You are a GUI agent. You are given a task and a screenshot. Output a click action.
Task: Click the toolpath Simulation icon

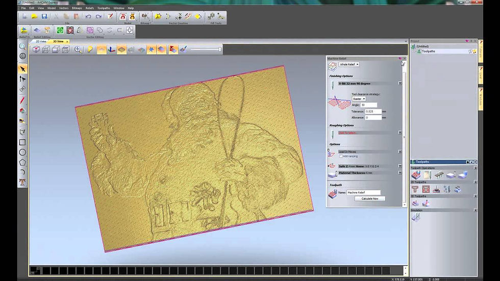point(416,217)
